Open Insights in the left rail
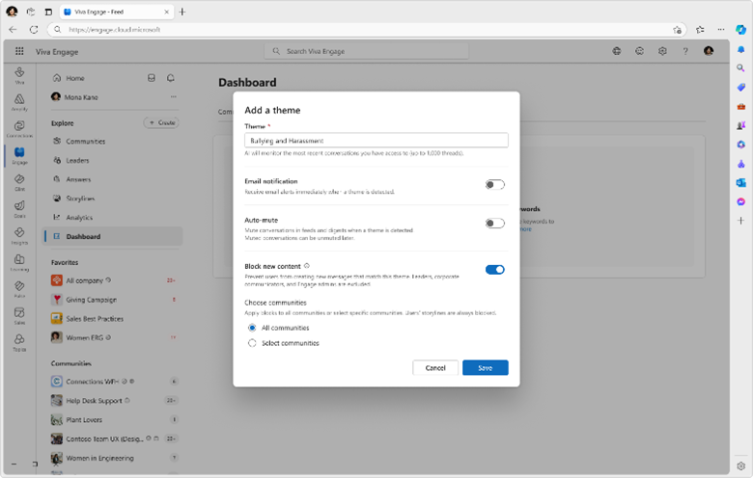 click(19, 236)
